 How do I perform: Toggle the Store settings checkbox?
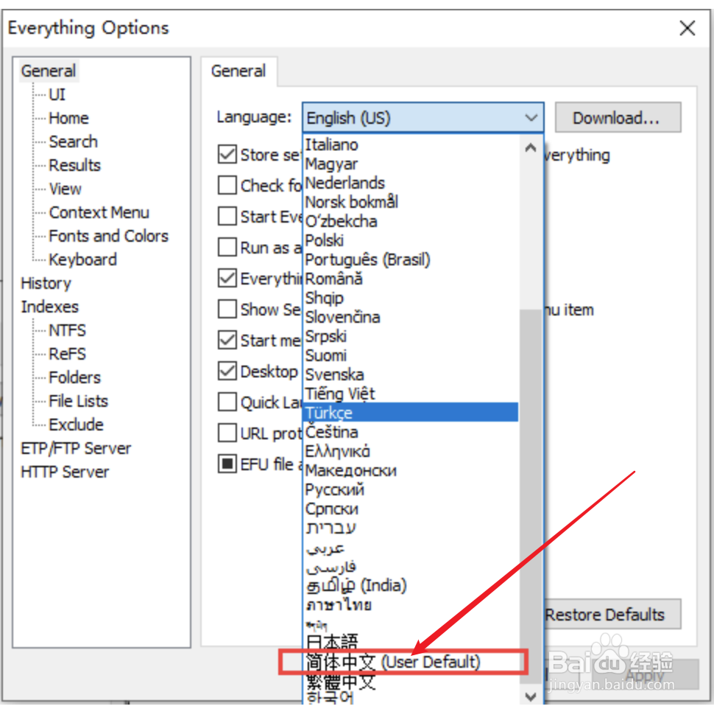[227, 154]
